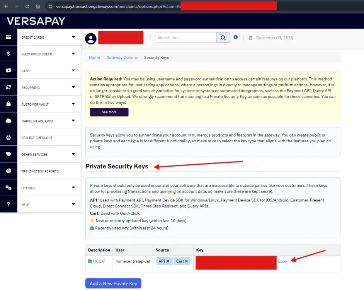Select the Options gears icon
The height and width of the screenshot is (290, 364).
pyautogui.click(x=9, y=188)
